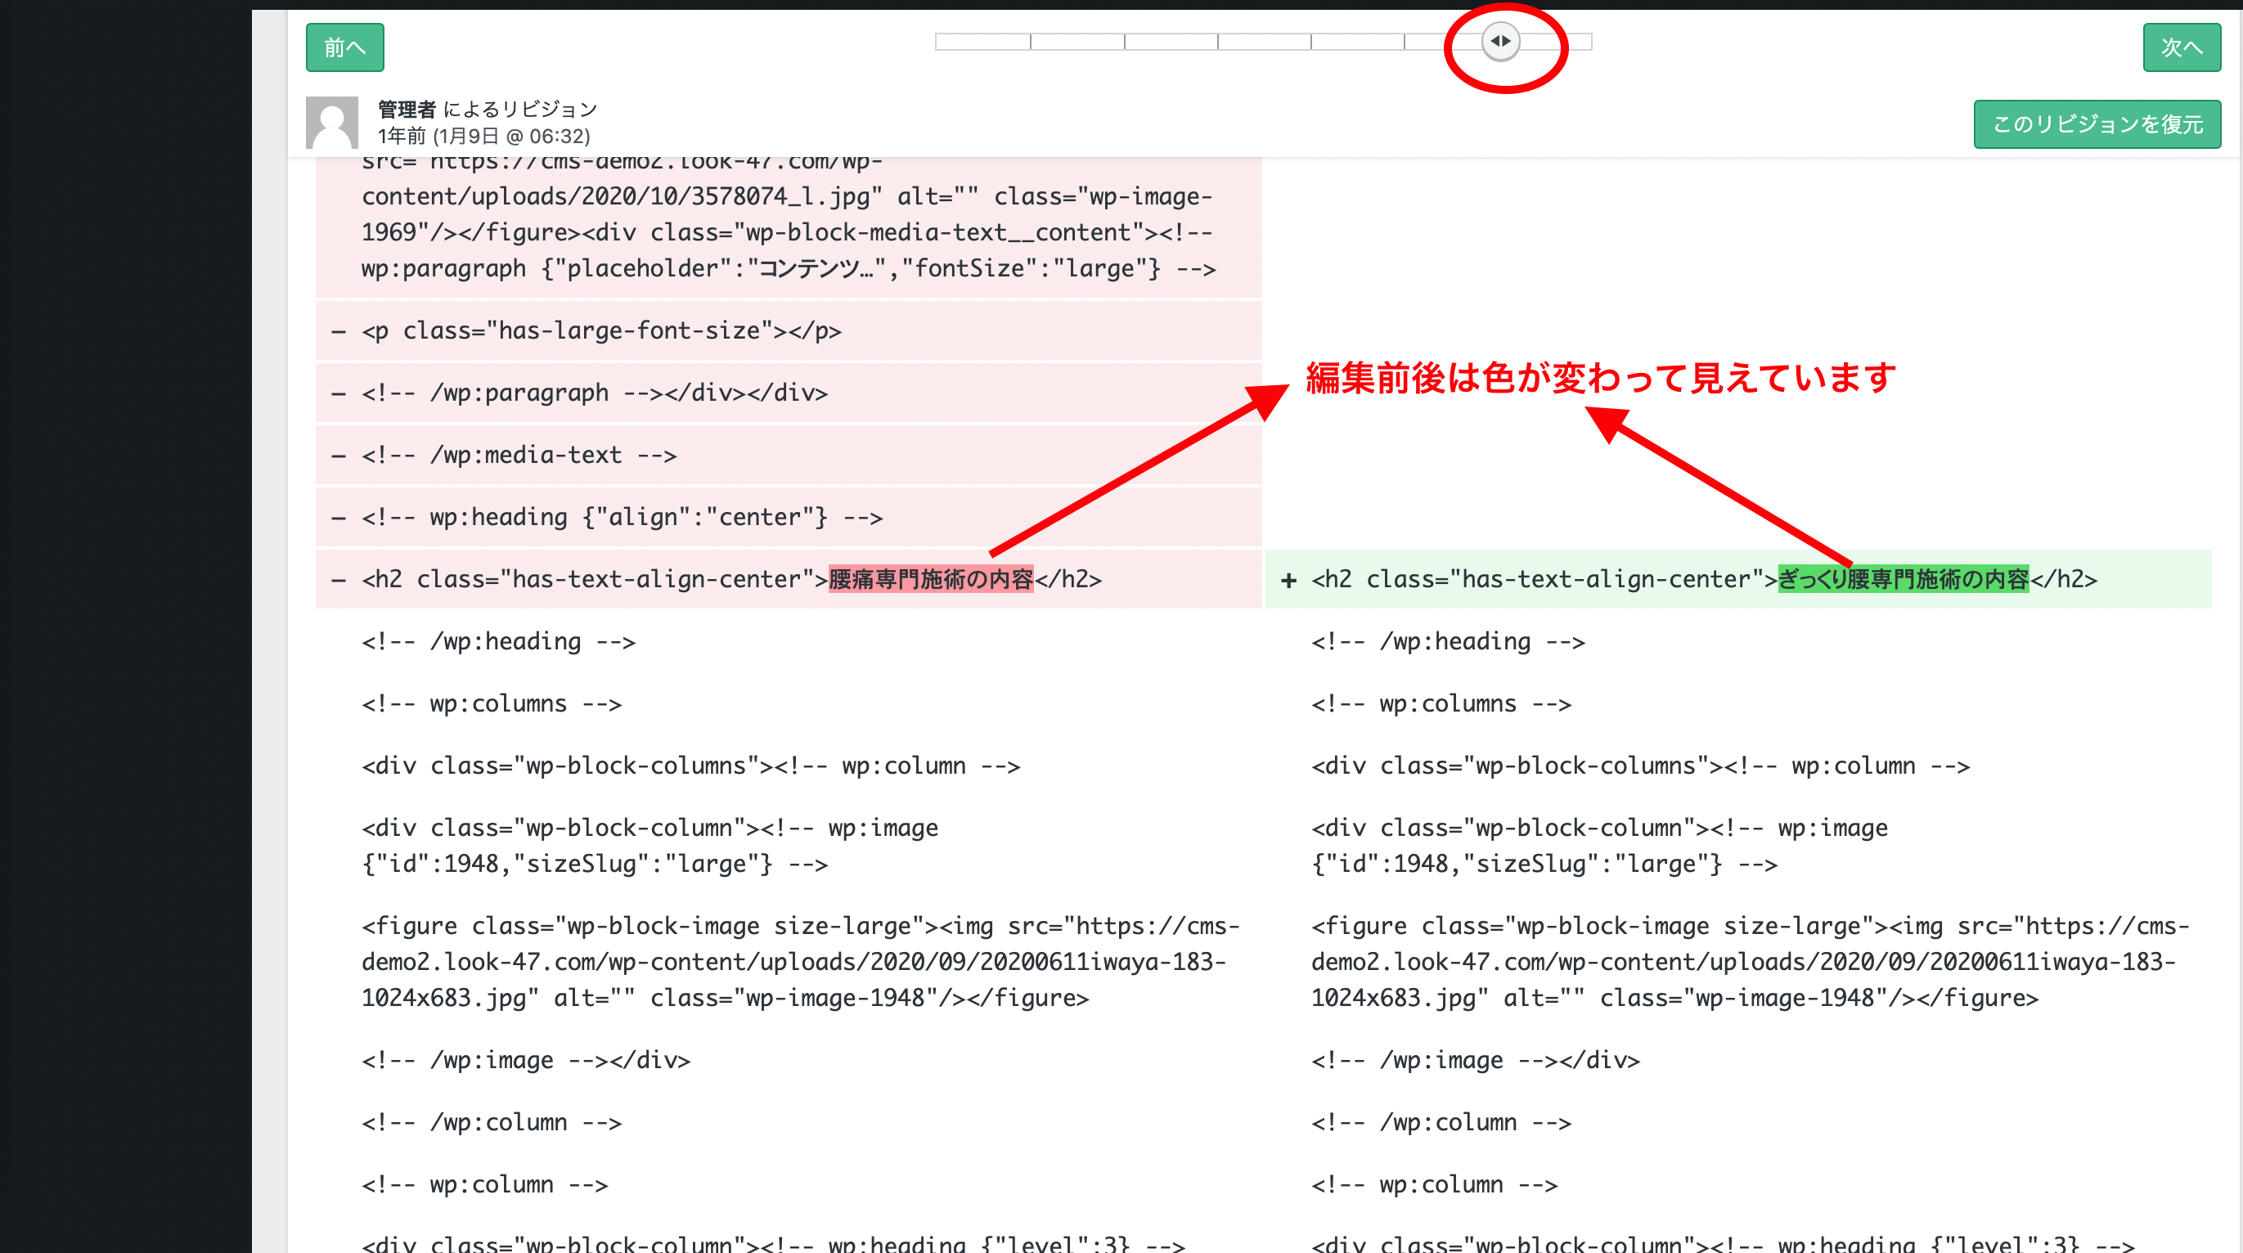This screenshot has width=2243, height=1253.
Task: Click the minus marker beside removed h2 line
Action: click(x=339, y=580)
